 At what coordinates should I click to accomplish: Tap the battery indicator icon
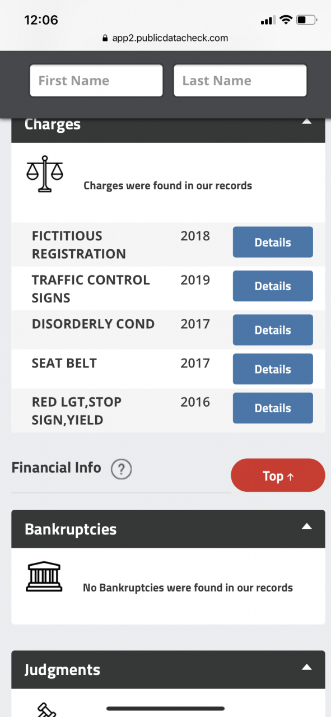(x=307, y=20)
